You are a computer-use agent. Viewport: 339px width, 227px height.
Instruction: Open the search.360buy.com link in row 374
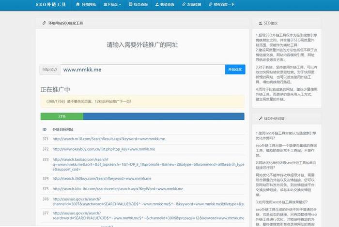pos(102,179)
